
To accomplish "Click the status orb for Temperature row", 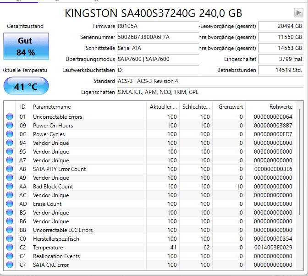I will pyautogui.click(x=10, y=247).
